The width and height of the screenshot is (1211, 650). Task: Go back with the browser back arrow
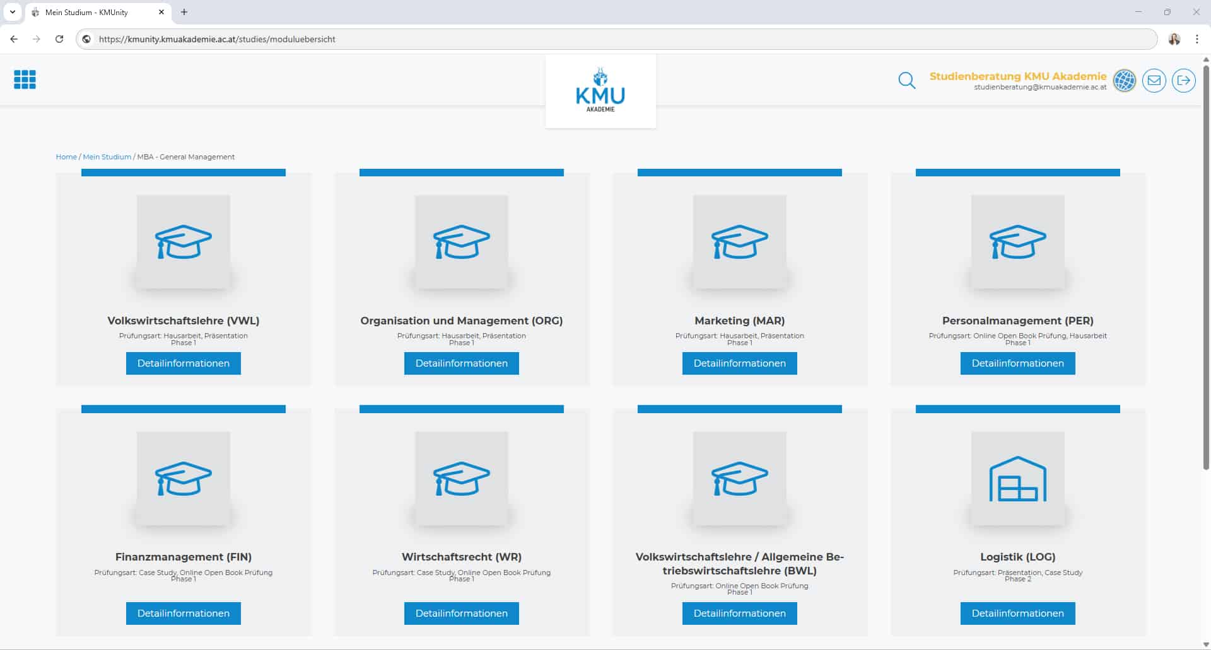(14, 39)
